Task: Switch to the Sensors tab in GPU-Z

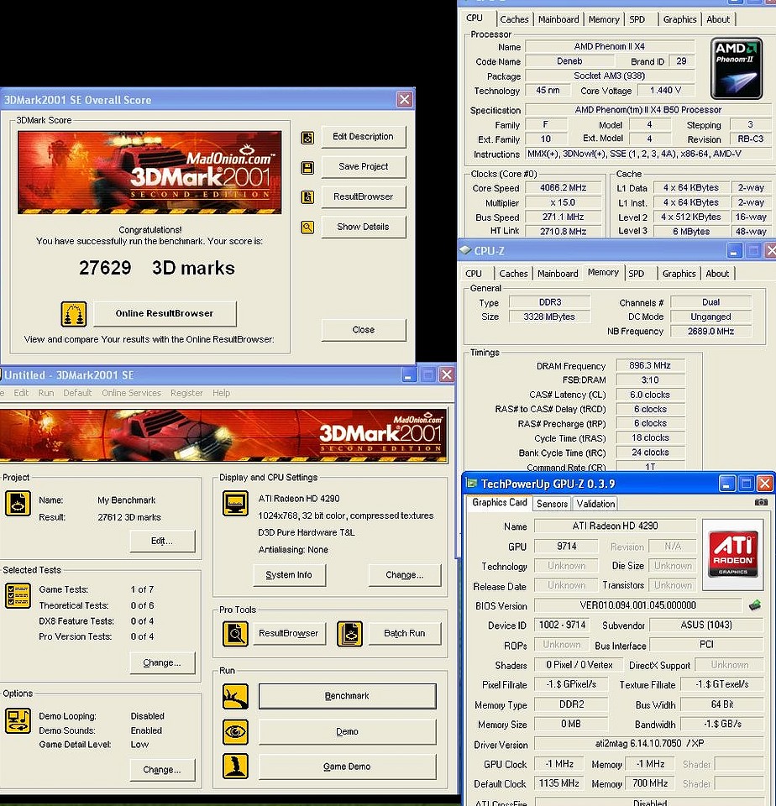Action: (552, 504)
